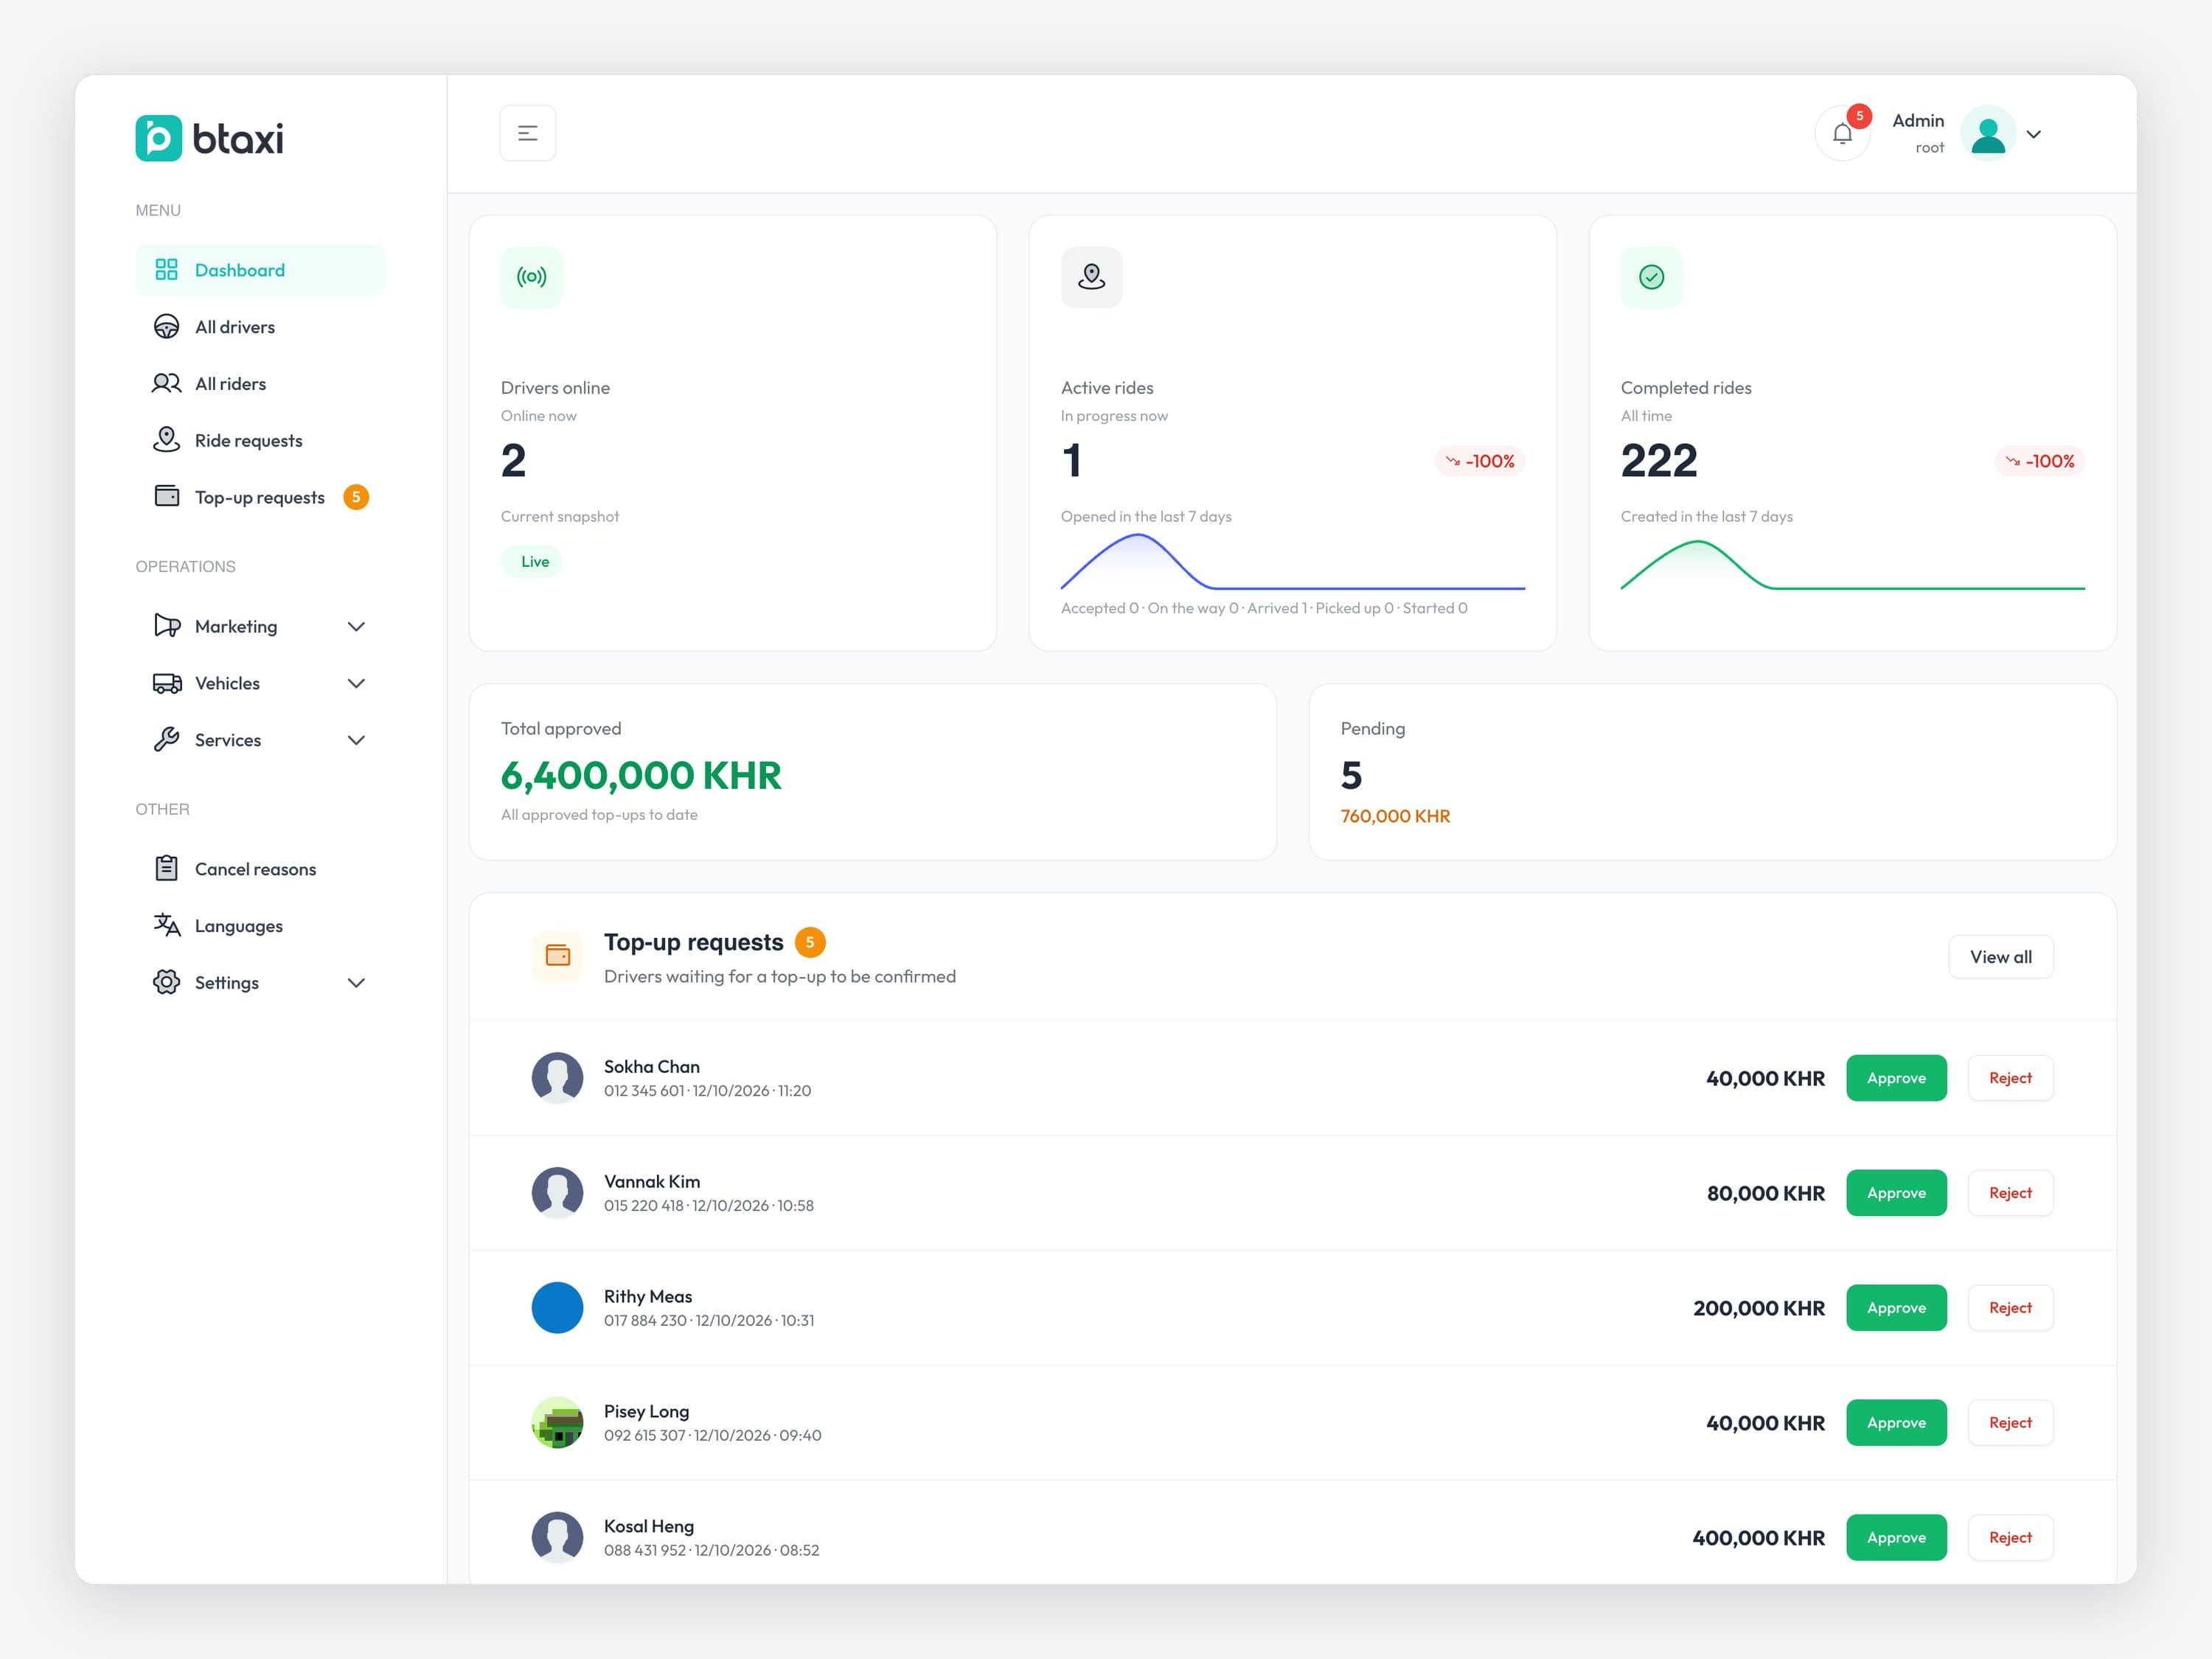Image resolution: width=2212 pixels, height=1659 pixels.
Task: Open the Admin account dropdown arrow
Action: coord(2033,134)
